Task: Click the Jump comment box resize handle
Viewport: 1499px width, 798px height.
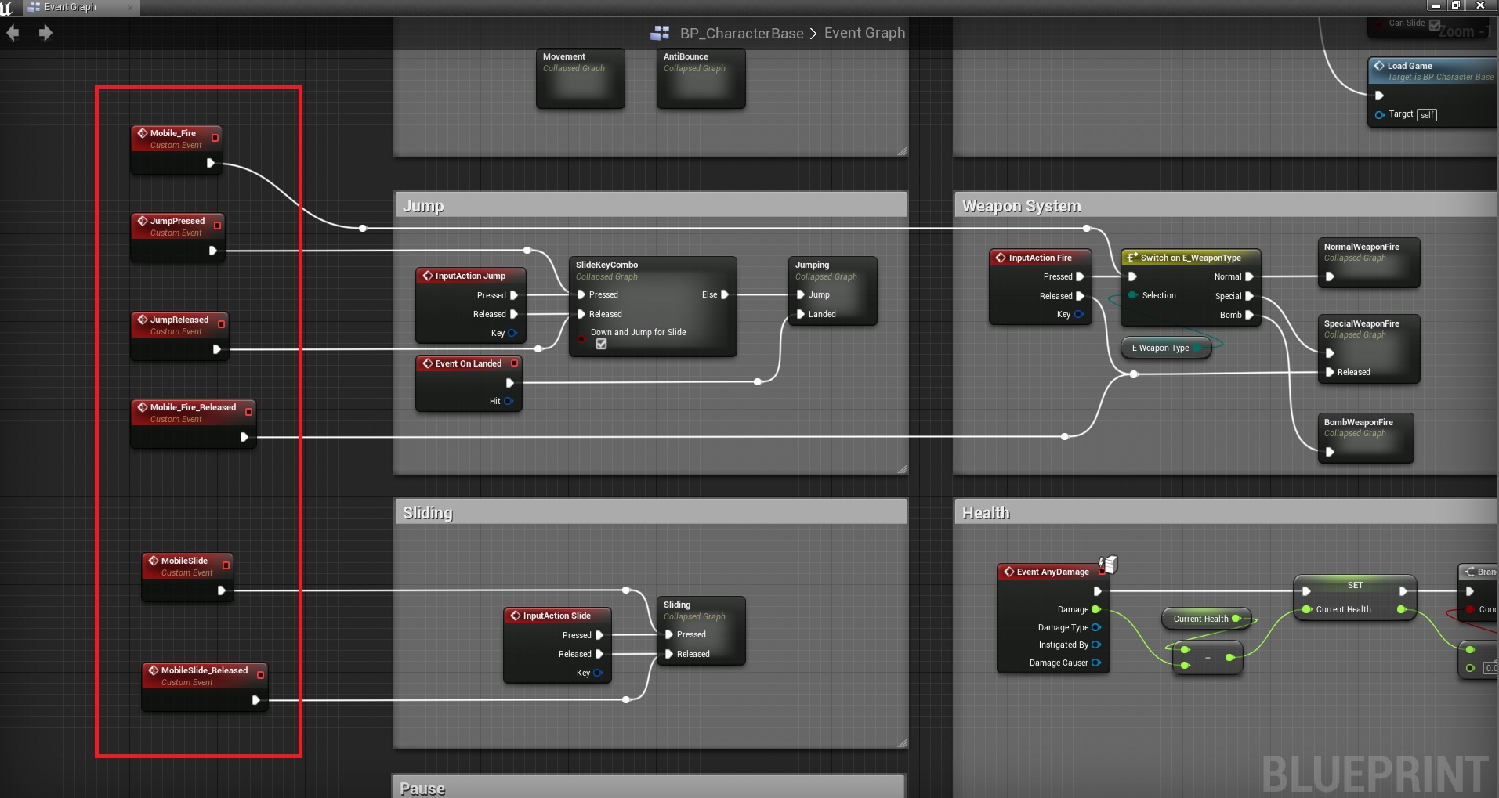Action: pos(902,469)
